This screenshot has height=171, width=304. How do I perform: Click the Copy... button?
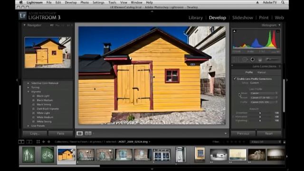pos(35,133)
